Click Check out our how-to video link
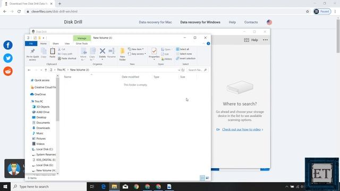This screenshot has height=191, width=340. [x=241, y=129]
